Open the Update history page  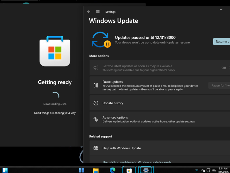point(160,103)
